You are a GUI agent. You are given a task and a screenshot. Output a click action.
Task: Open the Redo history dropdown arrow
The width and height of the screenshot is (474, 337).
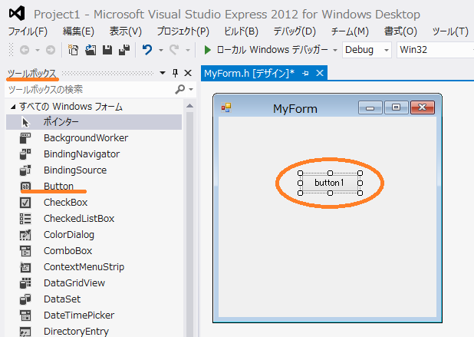pos(188,50)
